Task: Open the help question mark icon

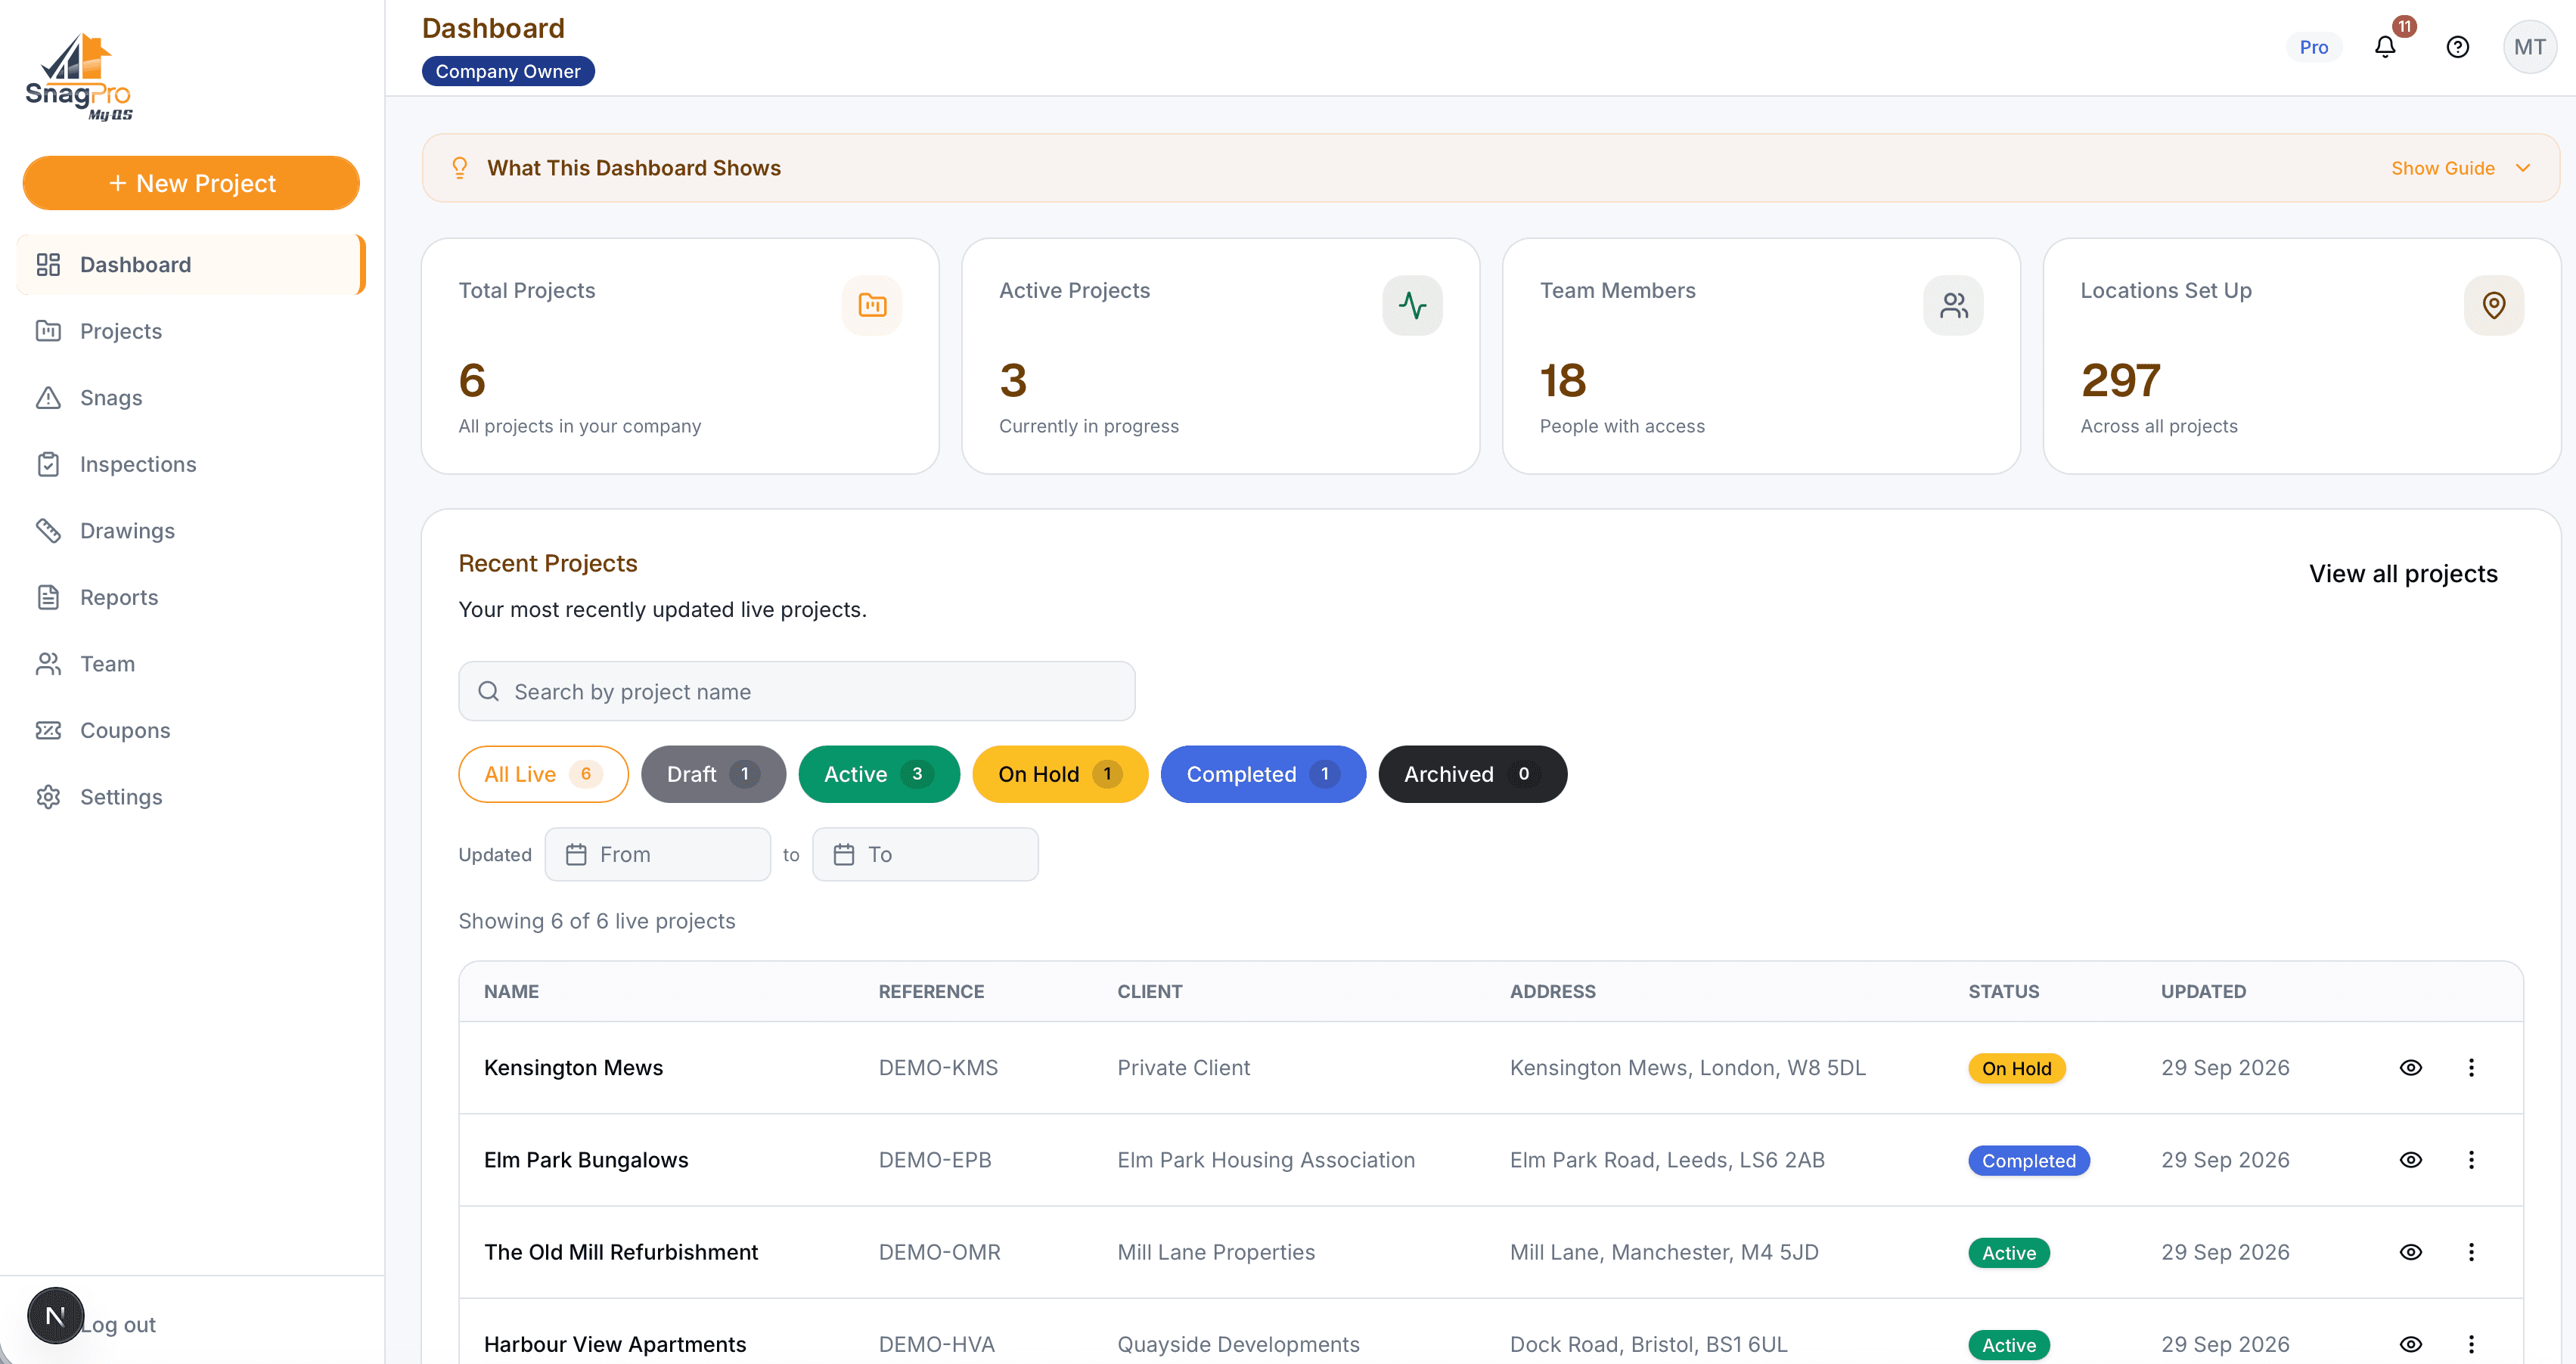Action: (x=2457, y=47)
